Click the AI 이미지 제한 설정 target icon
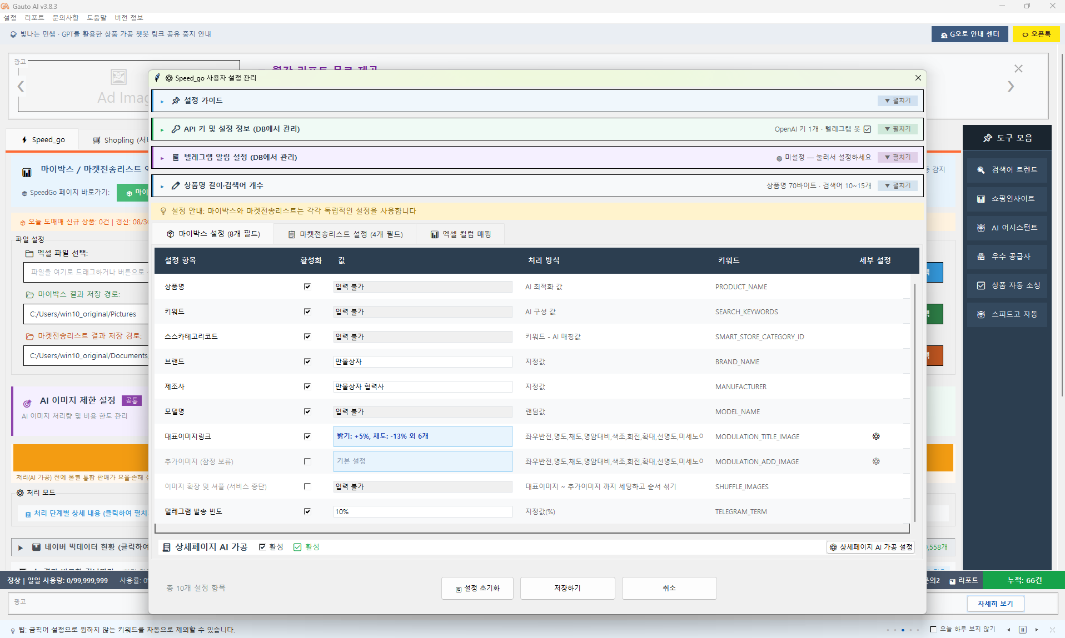This screenshot has width=1065, height=638. [27, 403]
